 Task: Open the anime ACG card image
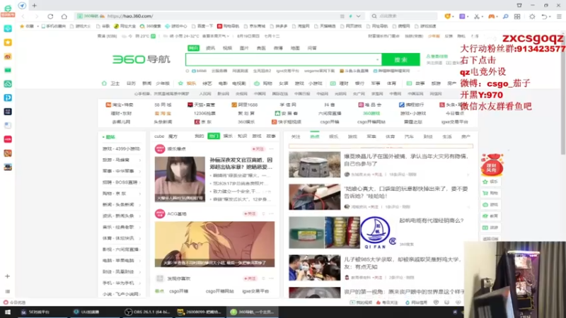point(215,244)
